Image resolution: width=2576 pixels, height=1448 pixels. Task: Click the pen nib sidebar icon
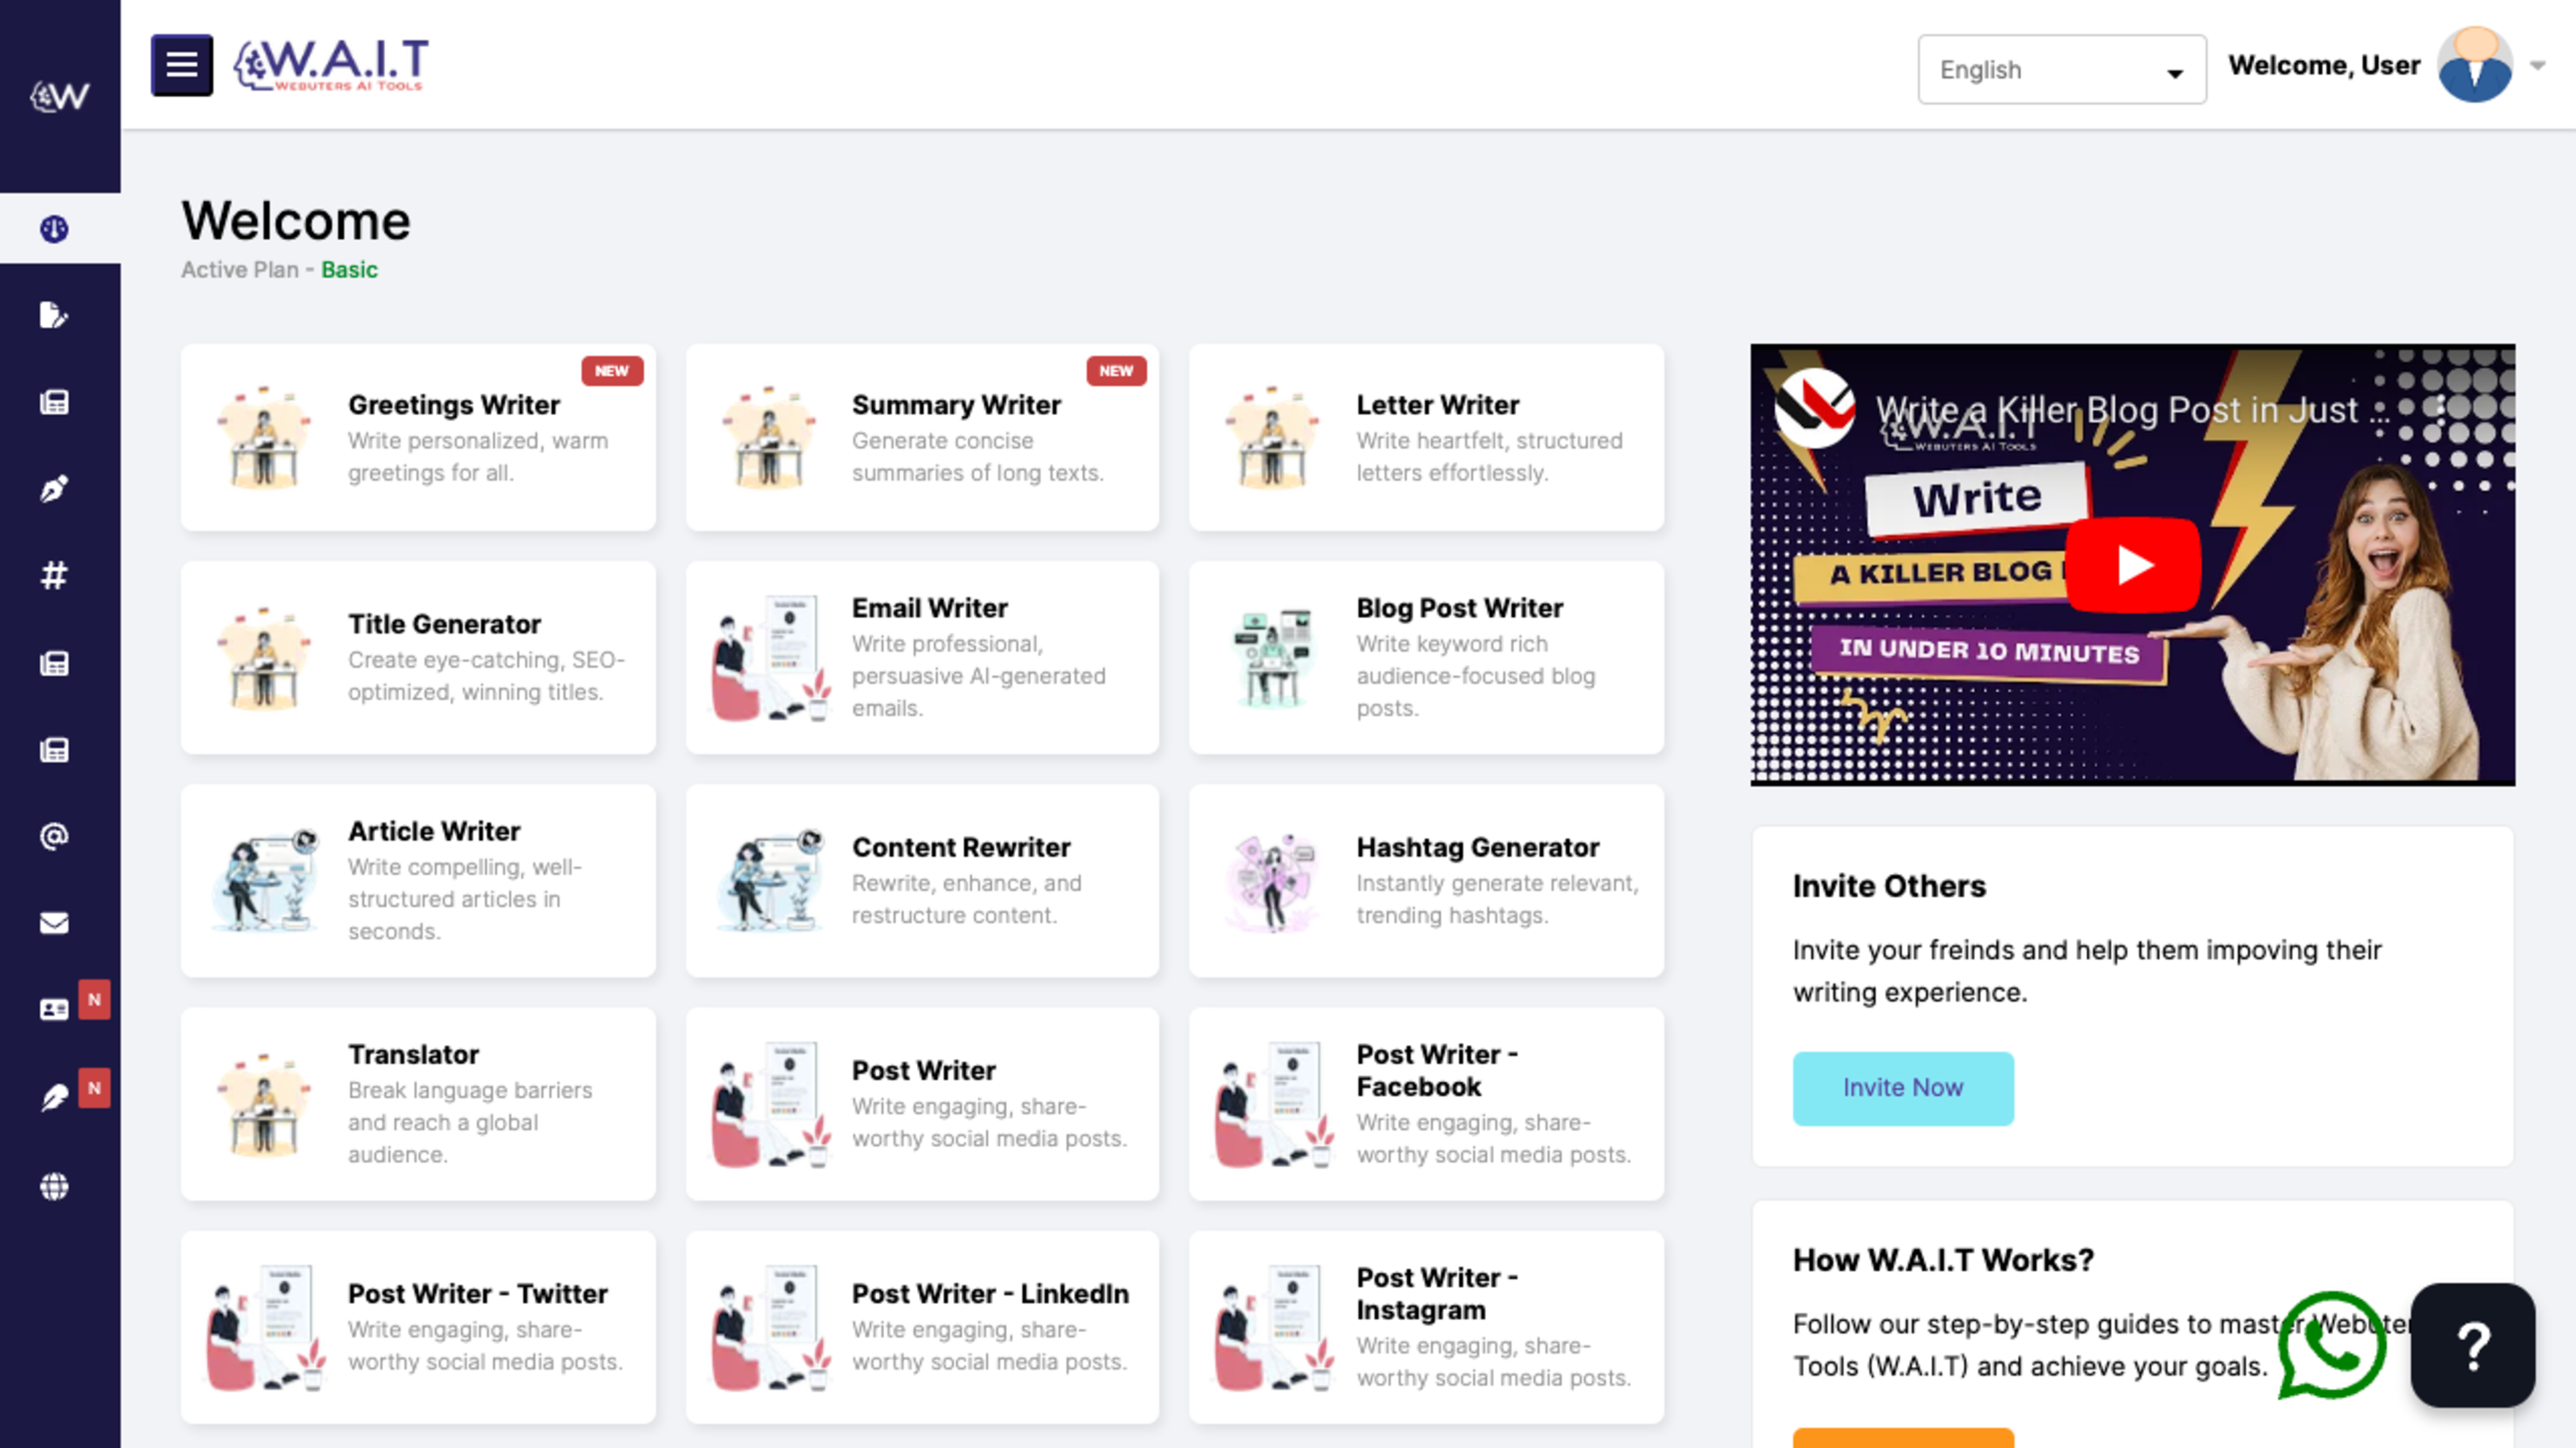click(55, 489)
